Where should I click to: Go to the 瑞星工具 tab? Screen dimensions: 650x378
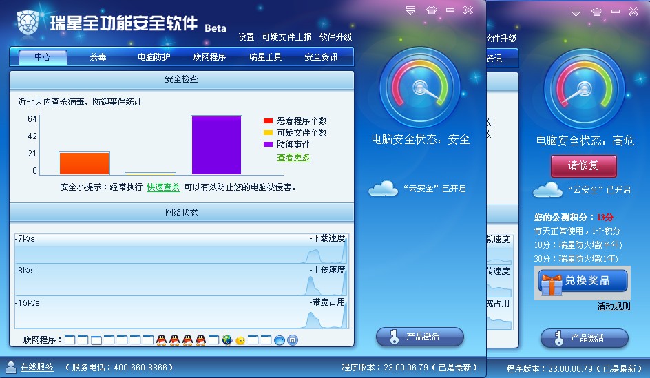pos(265,56)
